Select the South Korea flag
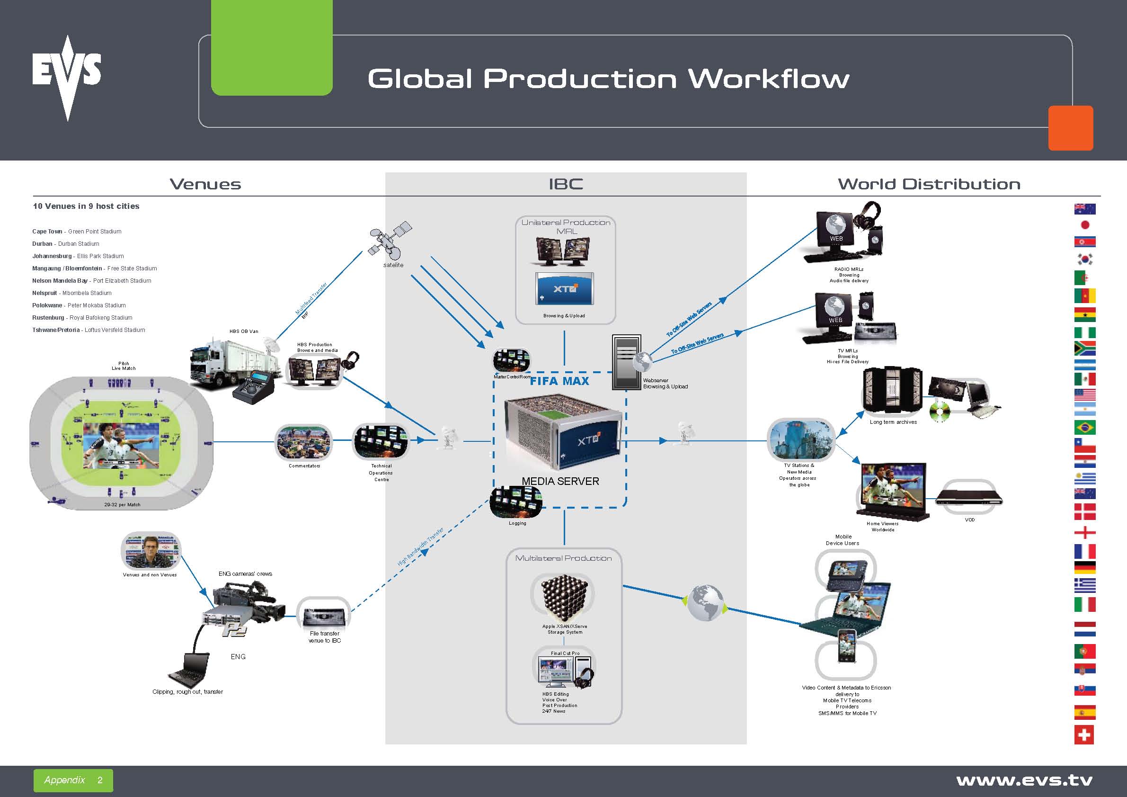This screenshot has height=797, width=1127. pyautogui.click(x=1085, y=259)
